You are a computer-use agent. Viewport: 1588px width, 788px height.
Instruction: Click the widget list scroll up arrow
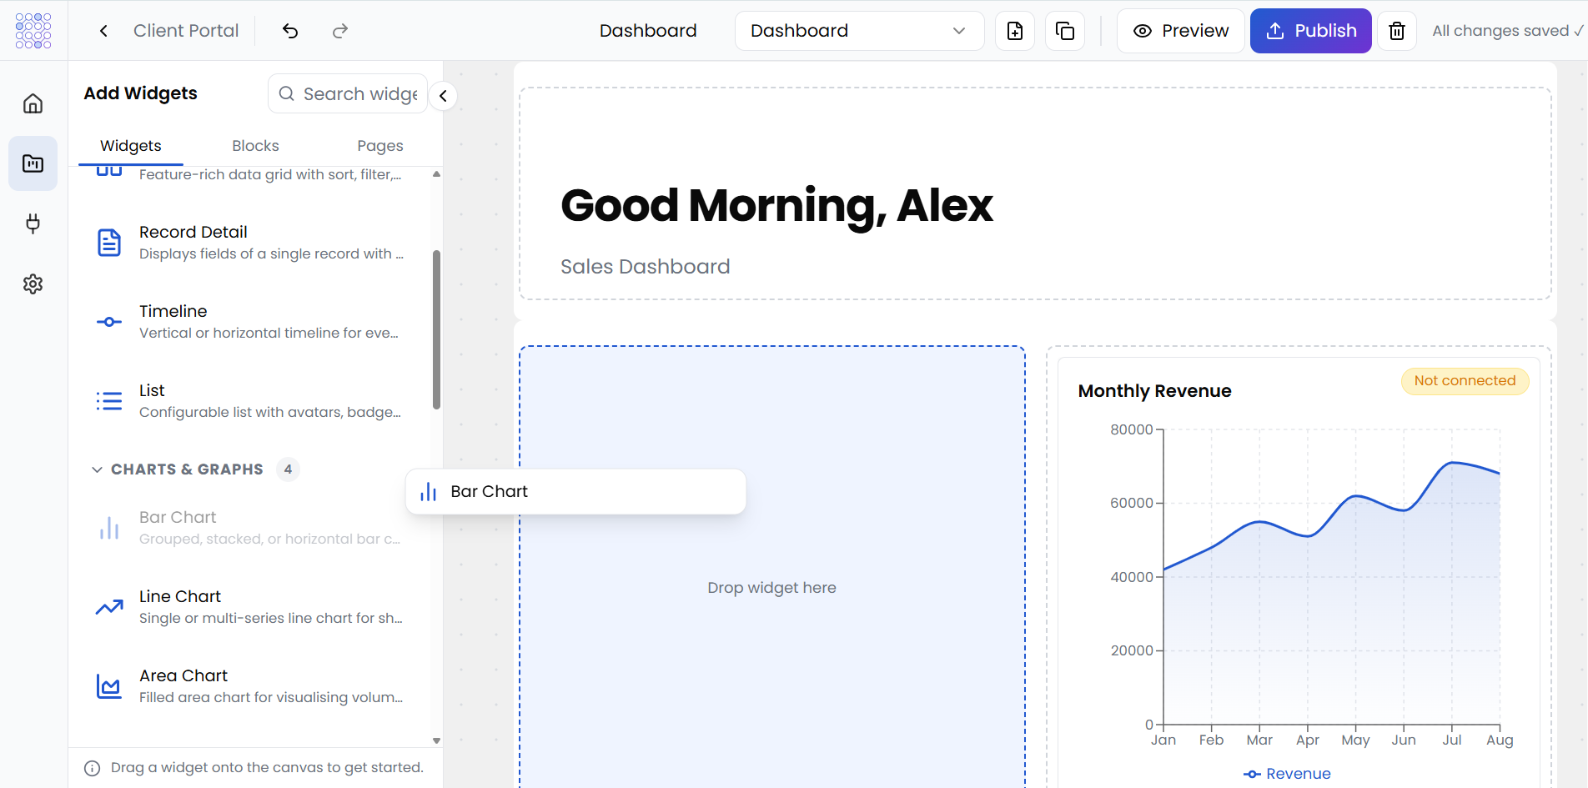pos(436,174)
